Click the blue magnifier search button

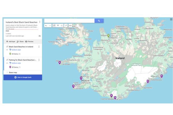99,21
